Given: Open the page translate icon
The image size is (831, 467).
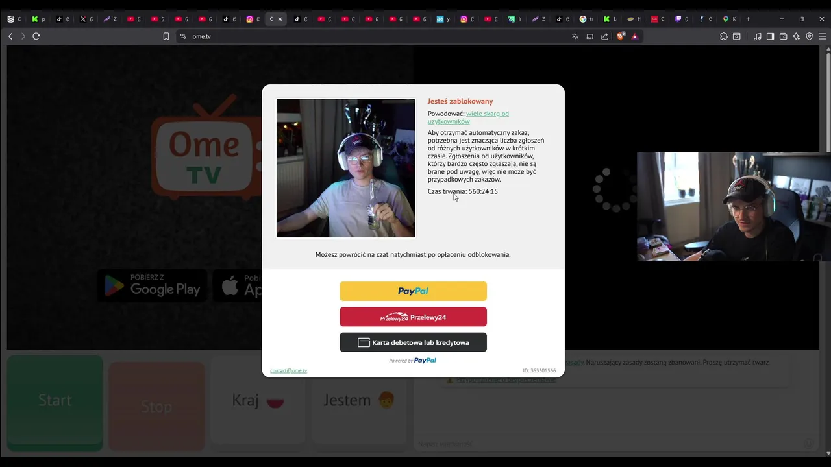Looking at the screenshot, I should click(575, 36).
